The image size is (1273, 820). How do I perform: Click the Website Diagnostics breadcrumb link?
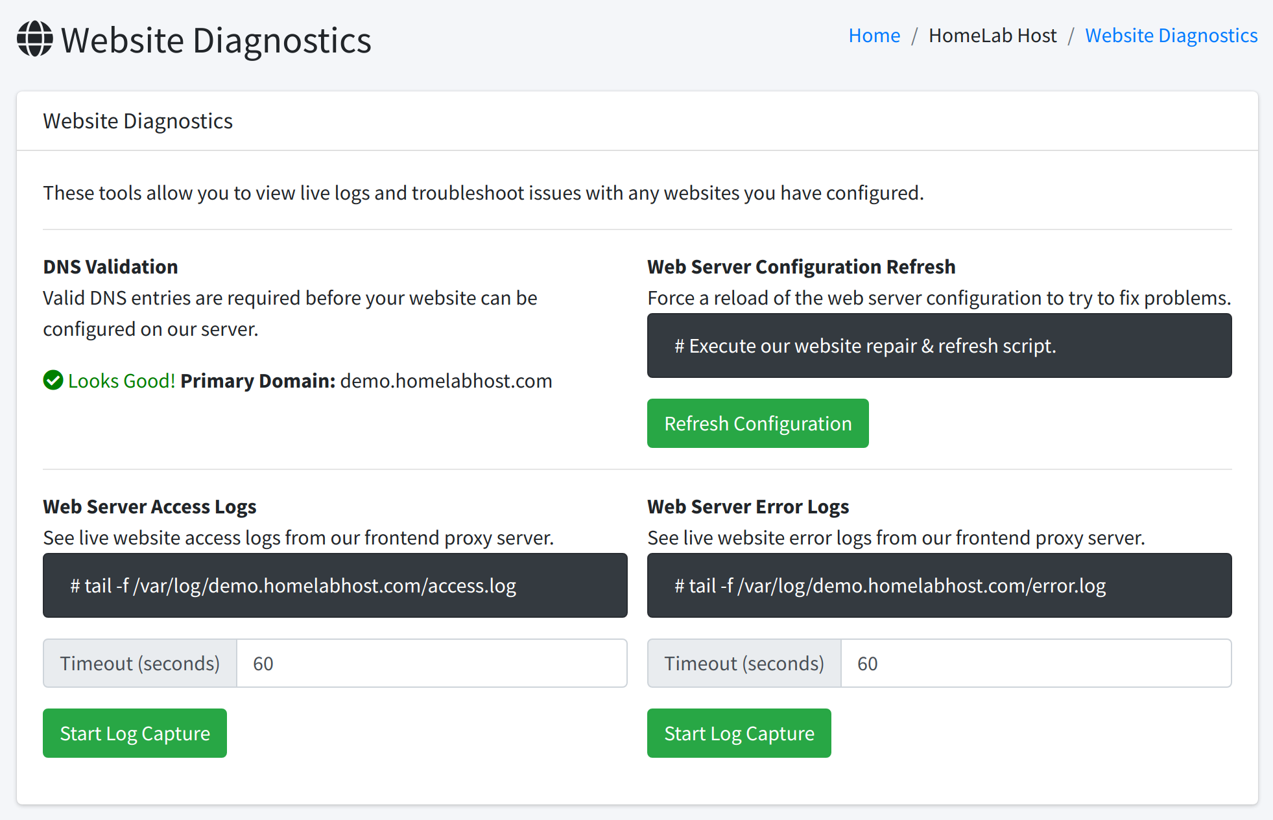click(x=1171, y=35)
